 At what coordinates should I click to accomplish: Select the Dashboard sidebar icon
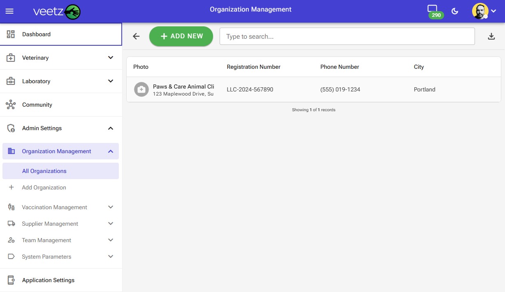12,34
